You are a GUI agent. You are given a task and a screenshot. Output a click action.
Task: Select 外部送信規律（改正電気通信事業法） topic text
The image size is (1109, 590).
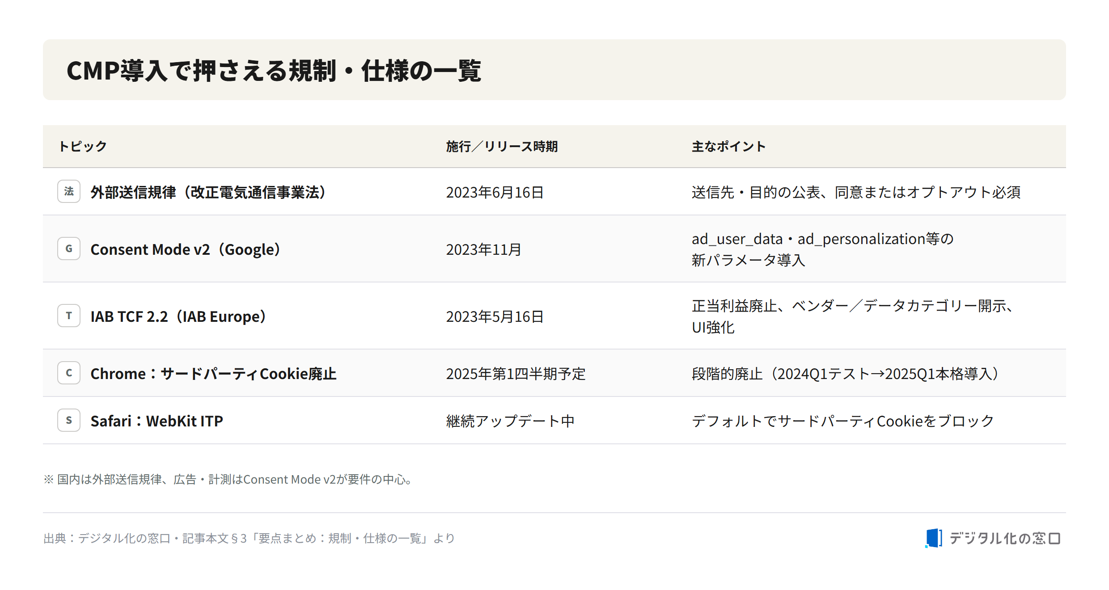[208, 192]
